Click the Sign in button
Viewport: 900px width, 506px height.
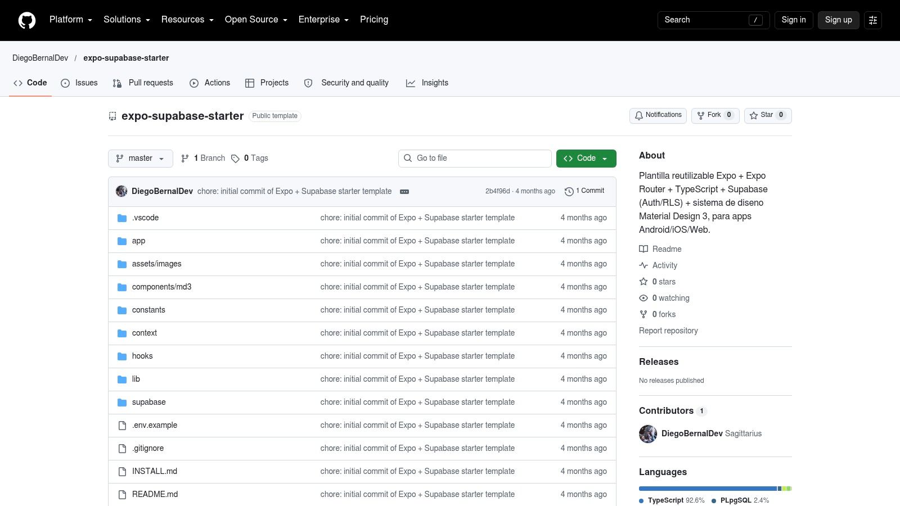click(x=794, y=20)
